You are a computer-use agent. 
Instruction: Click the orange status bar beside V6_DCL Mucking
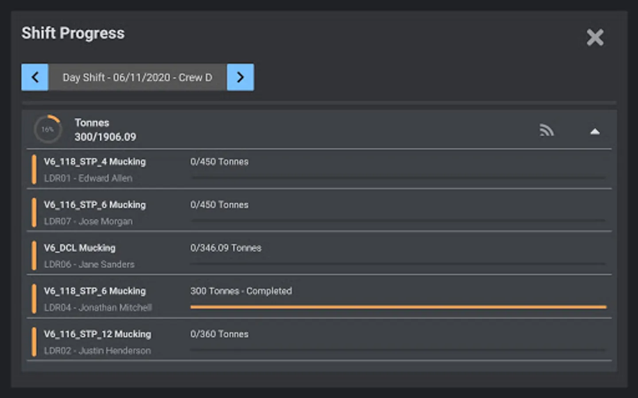34,256
